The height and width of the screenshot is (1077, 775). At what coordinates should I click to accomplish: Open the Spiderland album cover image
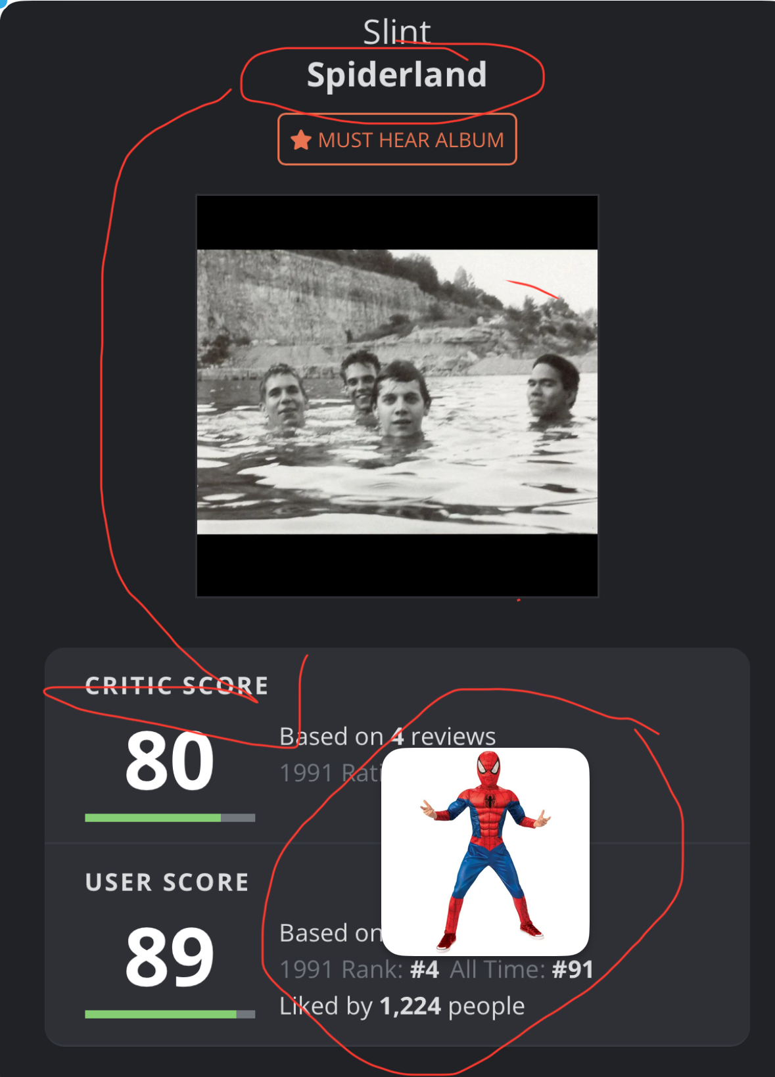tap(397, 396)
